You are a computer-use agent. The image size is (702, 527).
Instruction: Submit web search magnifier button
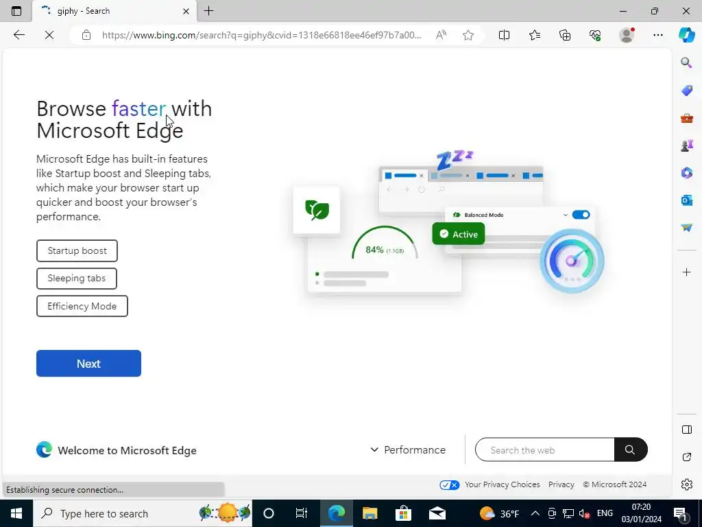(631, 449)
